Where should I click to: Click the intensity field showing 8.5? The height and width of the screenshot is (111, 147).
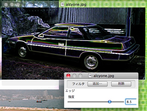(x=131, y=102)
